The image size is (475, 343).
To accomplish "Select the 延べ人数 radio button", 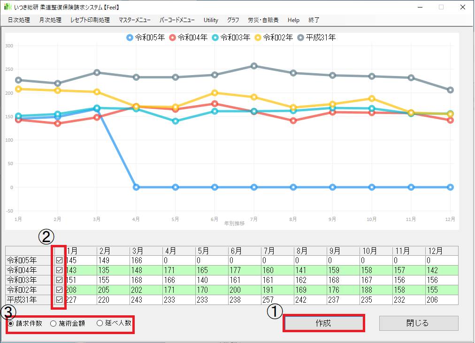I will [x=100, y=323].
